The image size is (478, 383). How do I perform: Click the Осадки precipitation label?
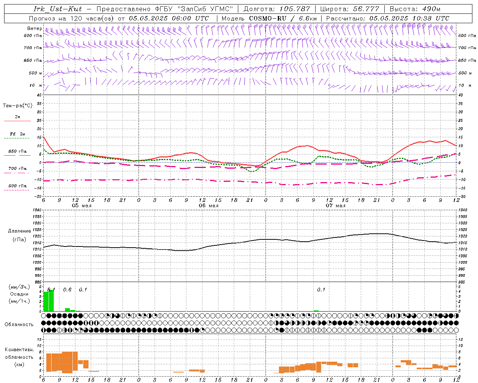pos(19,294)
